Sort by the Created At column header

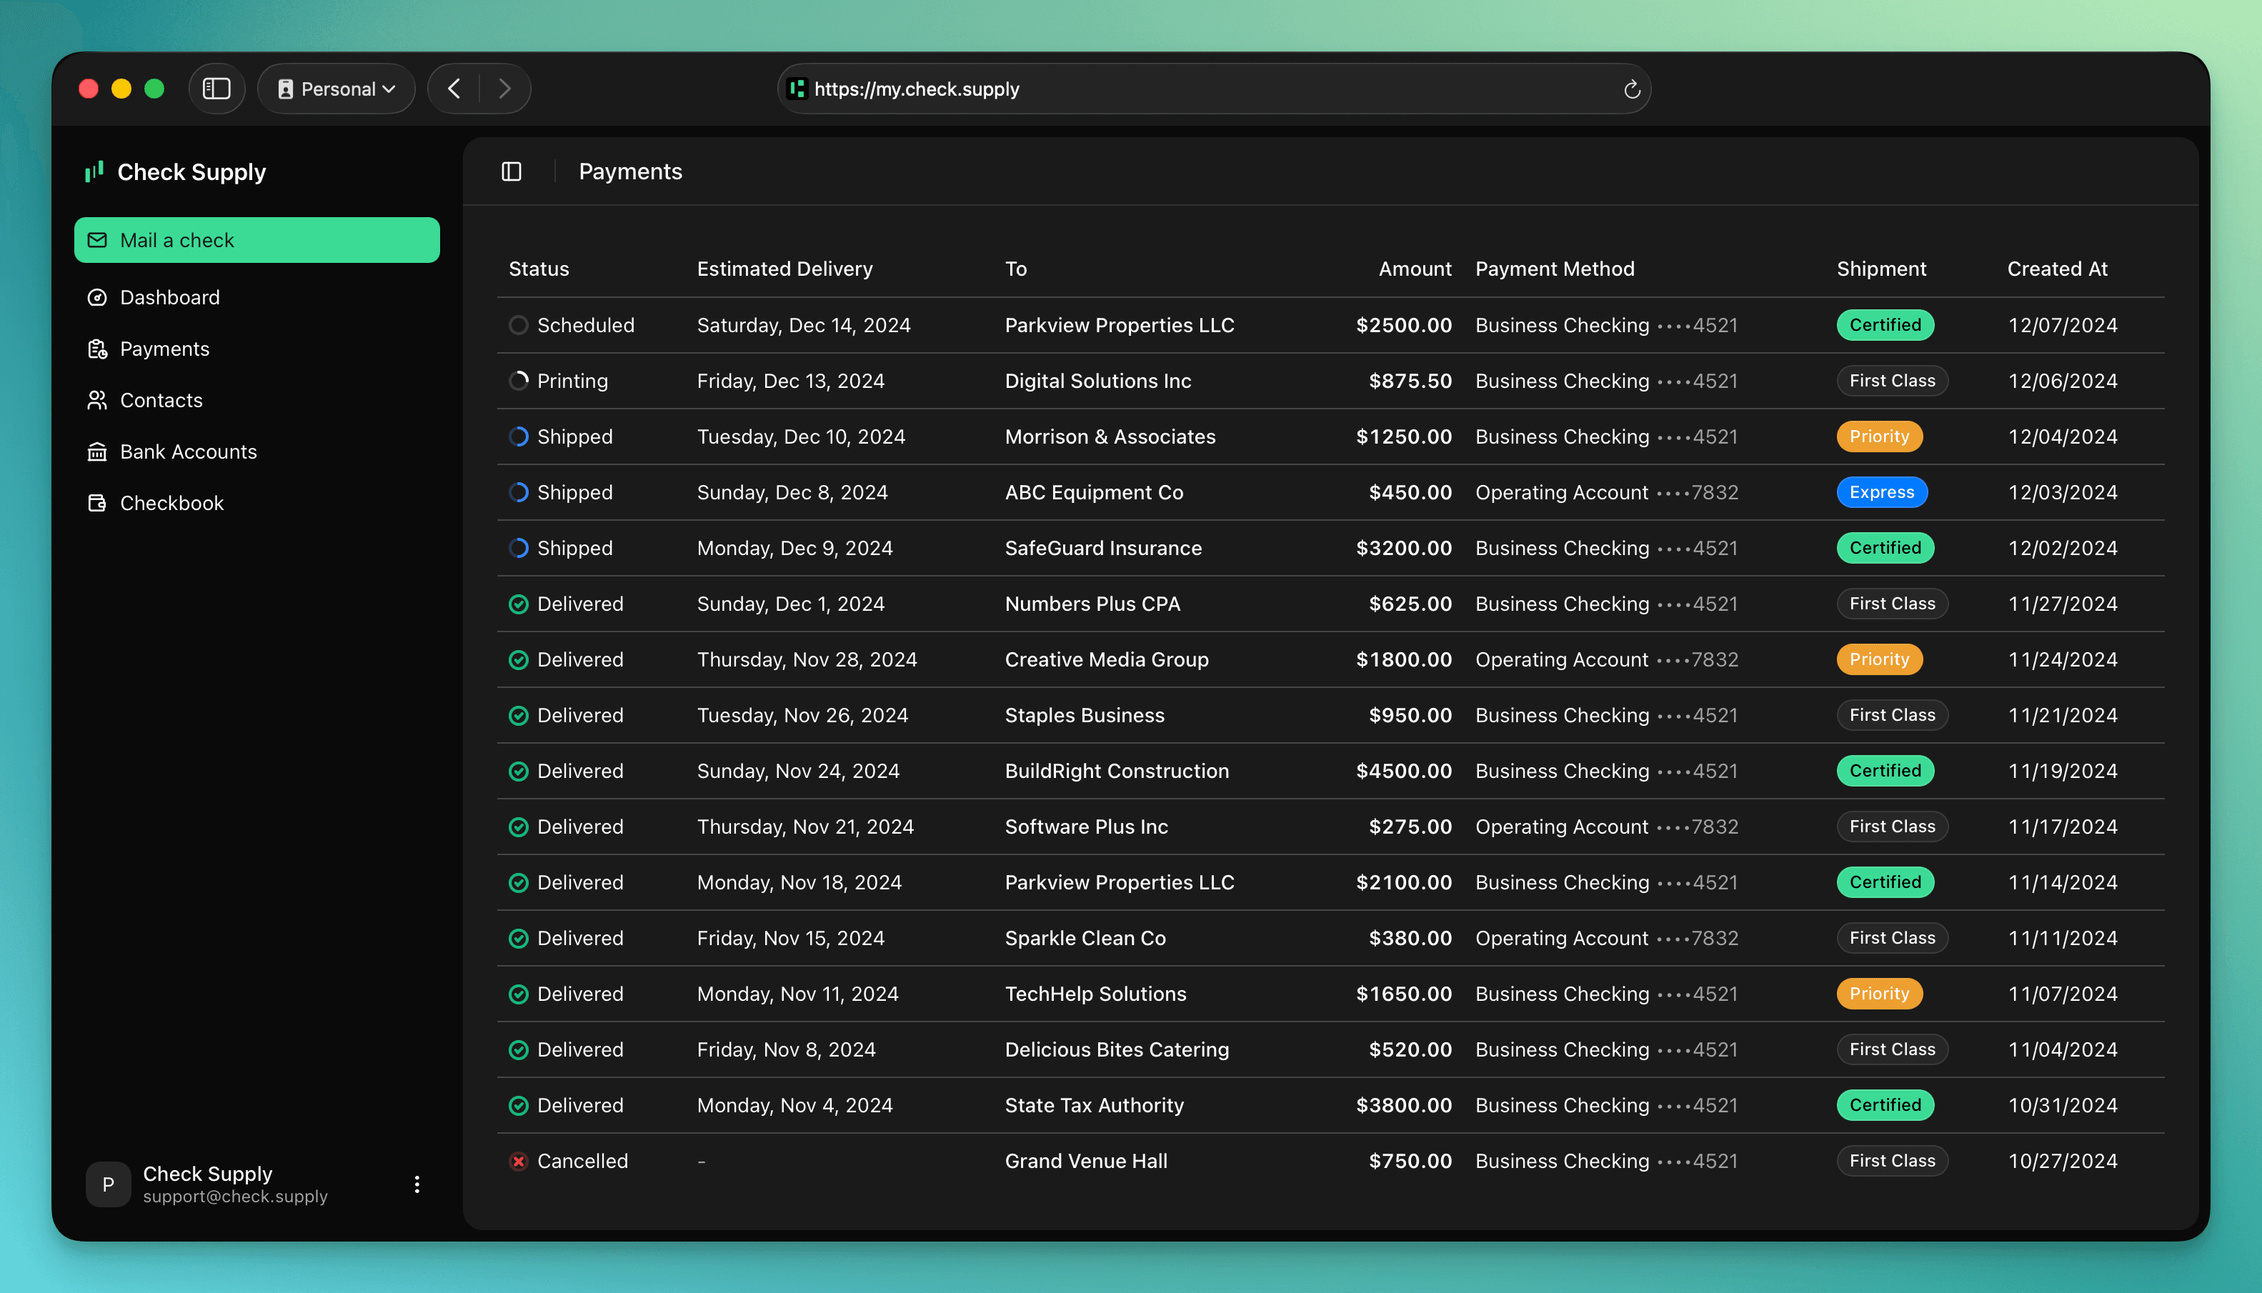[2057, 268]
